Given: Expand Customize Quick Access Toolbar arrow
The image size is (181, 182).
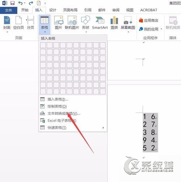Looking at the screenshot, I should [x=45, y=3].
